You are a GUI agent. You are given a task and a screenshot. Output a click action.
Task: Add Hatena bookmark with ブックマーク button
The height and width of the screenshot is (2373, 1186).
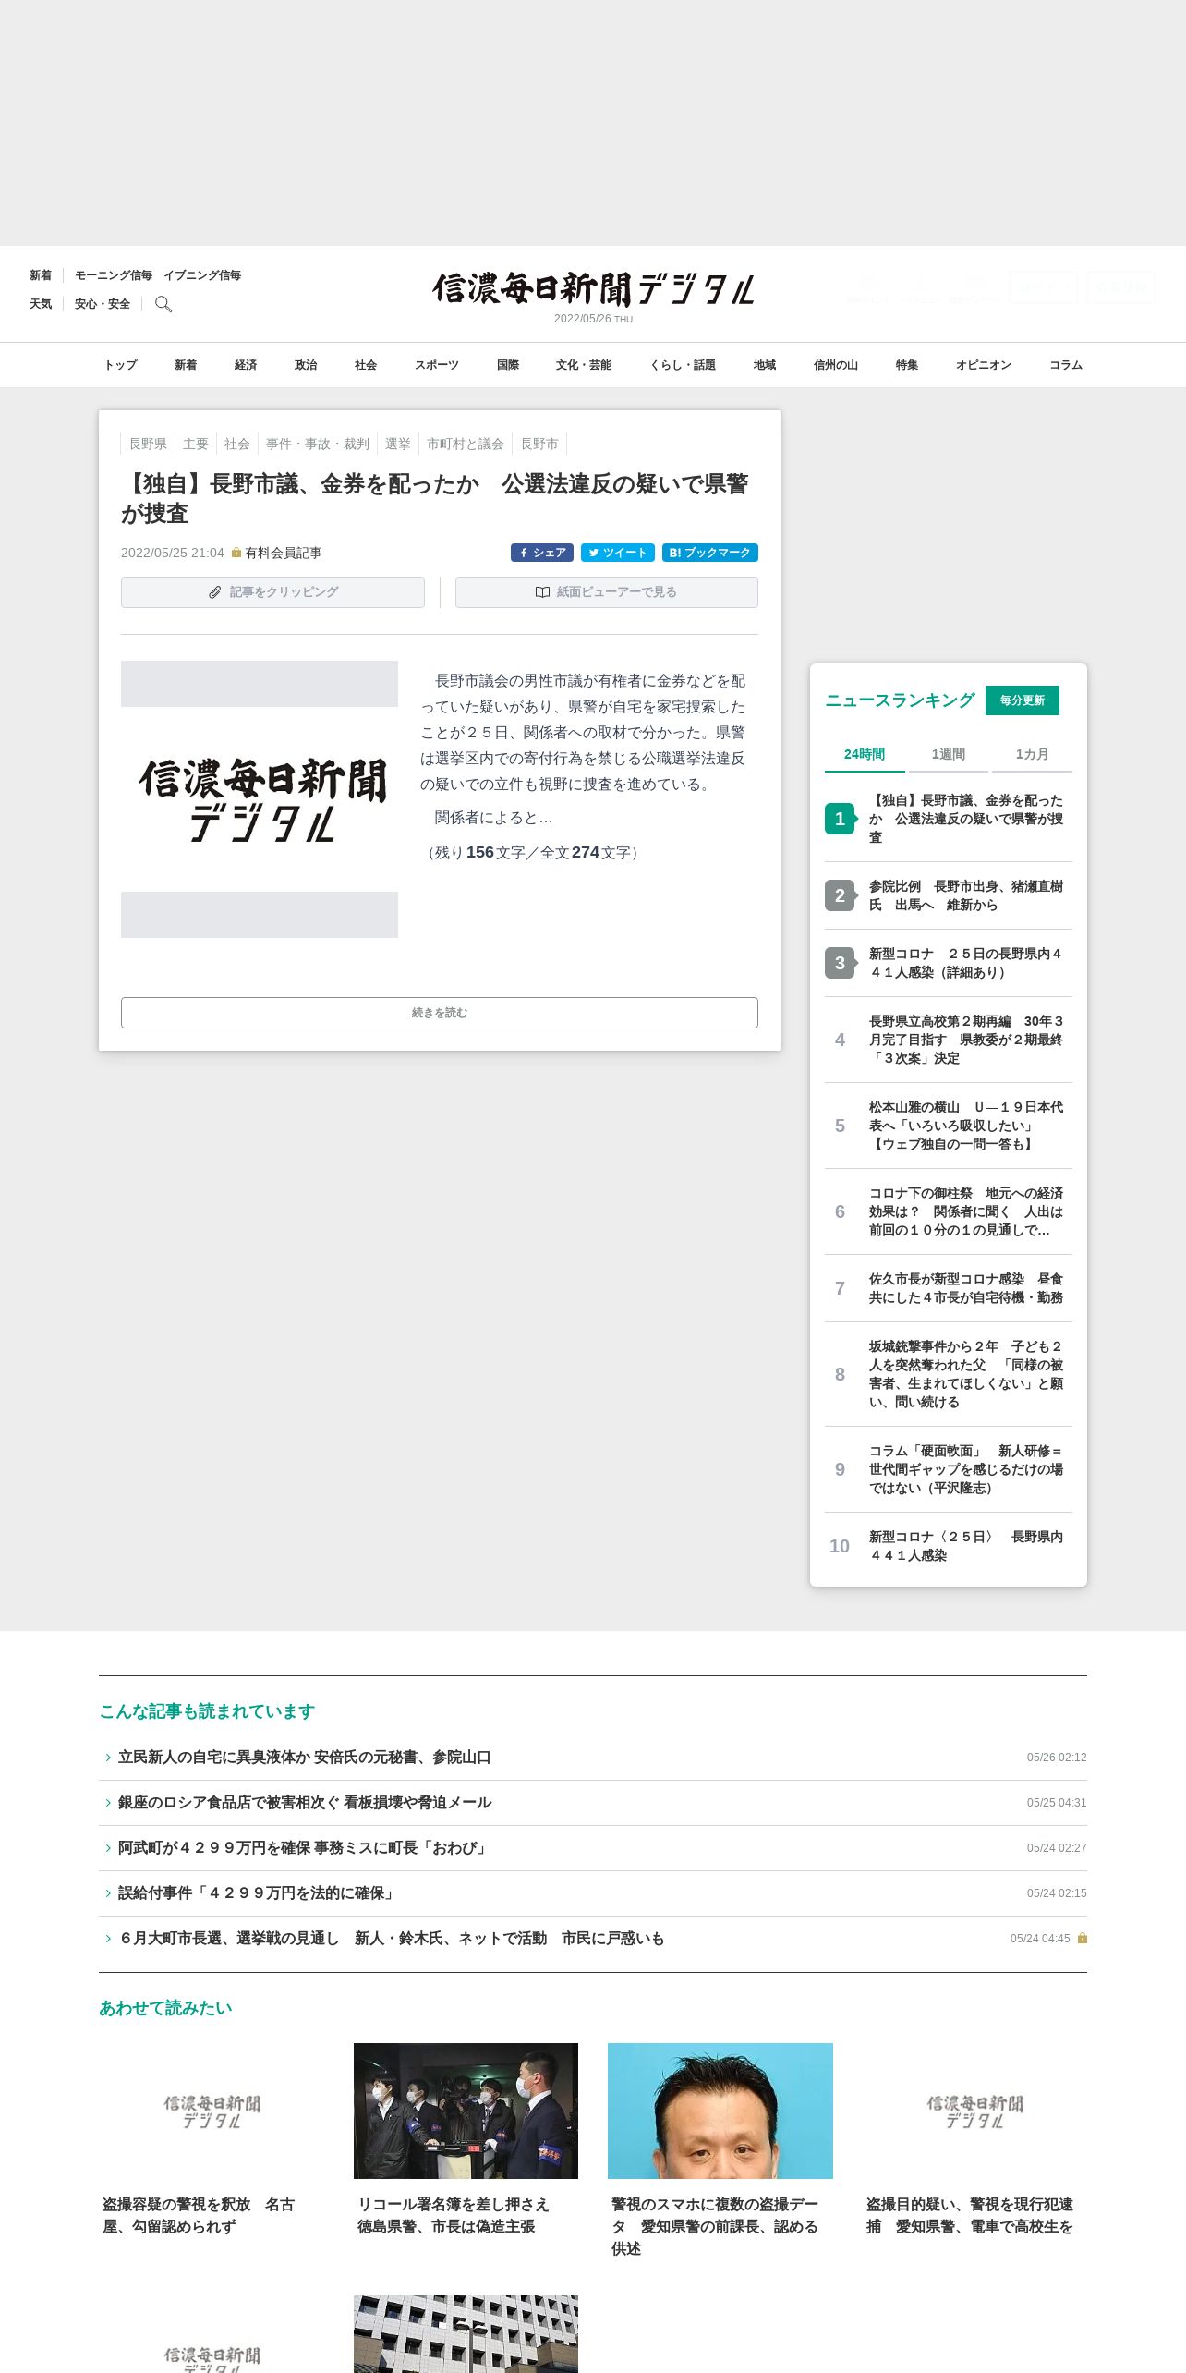tap(710, 553)
